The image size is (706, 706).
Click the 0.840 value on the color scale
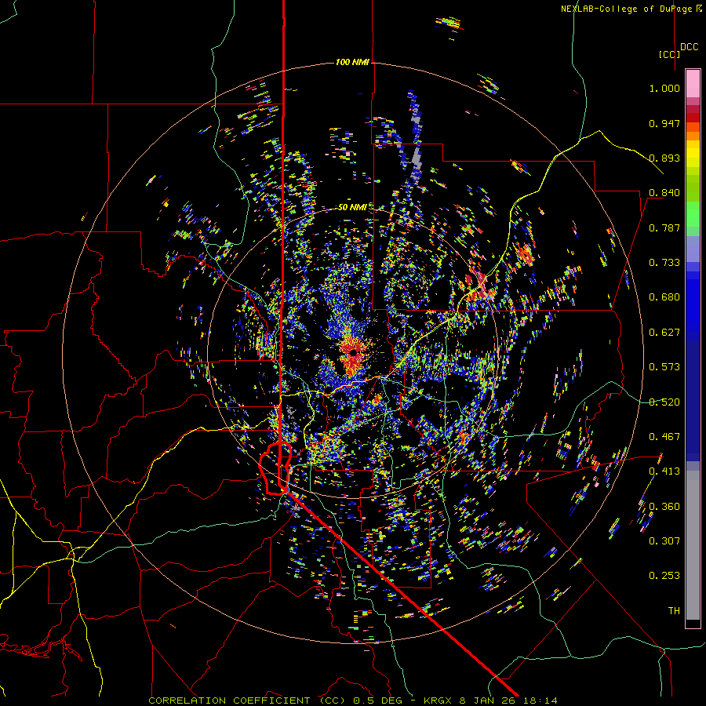tap(664, 193)
